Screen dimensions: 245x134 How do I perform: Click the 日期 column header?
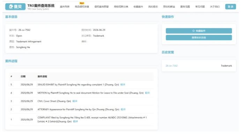[x=23, y=77]
